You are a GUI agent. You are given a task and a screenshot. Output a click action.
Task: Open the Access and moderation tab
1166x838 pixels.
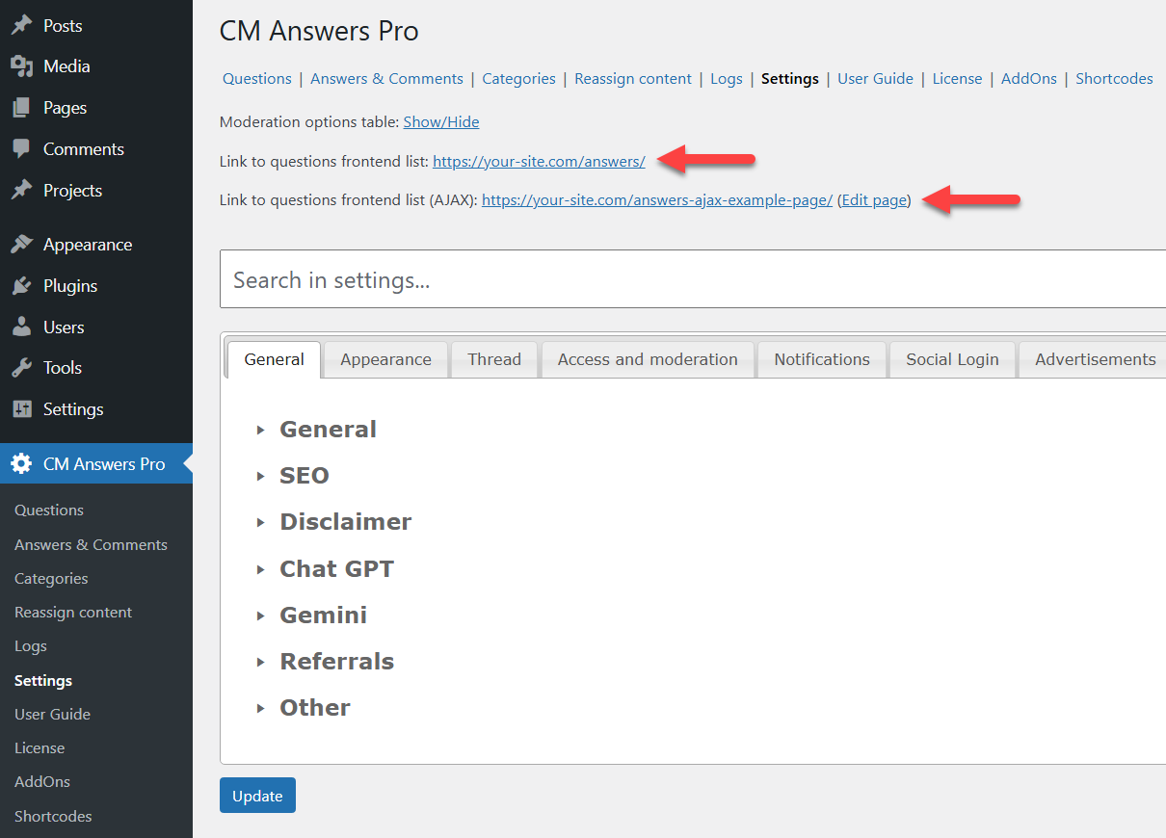(x=648, y=359)
